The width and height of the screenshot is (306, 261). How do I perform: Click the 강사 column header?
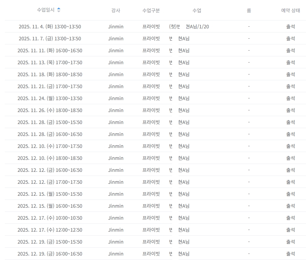(x=116, y=11)
